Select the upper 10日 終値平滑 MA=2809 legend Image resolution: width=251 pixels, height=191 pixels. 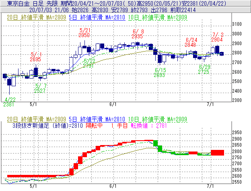(x=158, y=17)
